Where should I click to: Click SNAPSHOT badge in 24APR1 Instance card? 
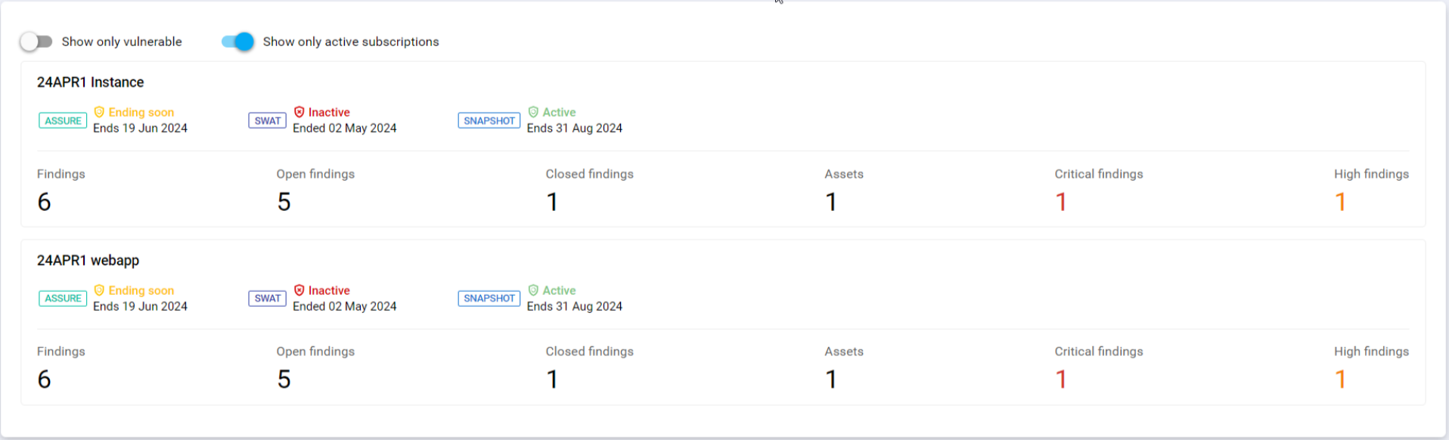(x=489, y=120)
